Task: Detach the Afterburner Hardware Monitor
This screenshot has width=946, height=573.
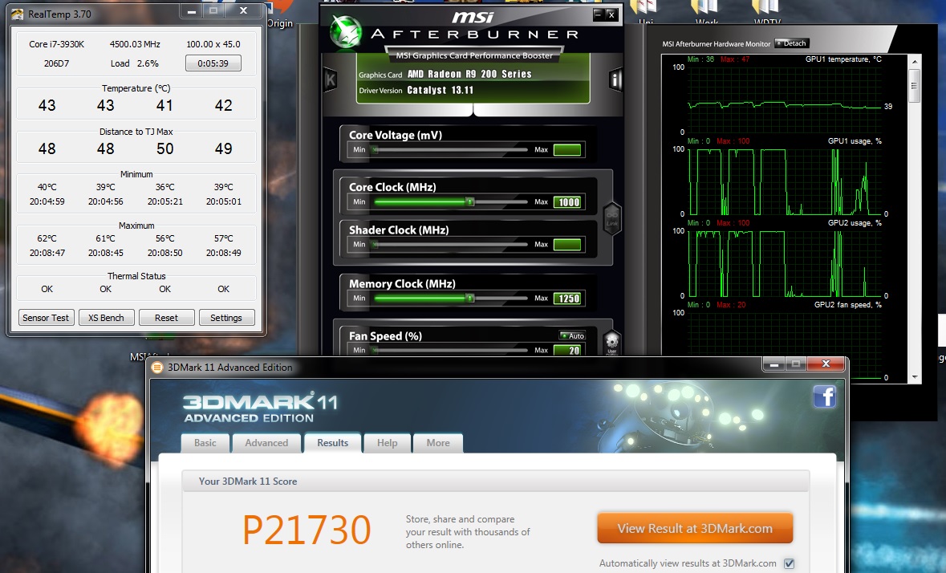Action: tap(792, 43)
